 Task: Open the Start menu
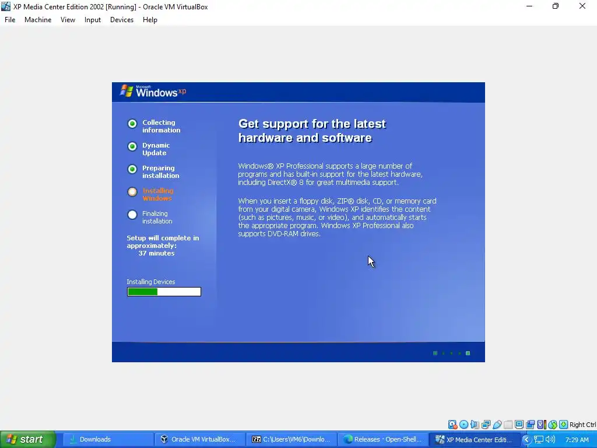click(28, 440)
